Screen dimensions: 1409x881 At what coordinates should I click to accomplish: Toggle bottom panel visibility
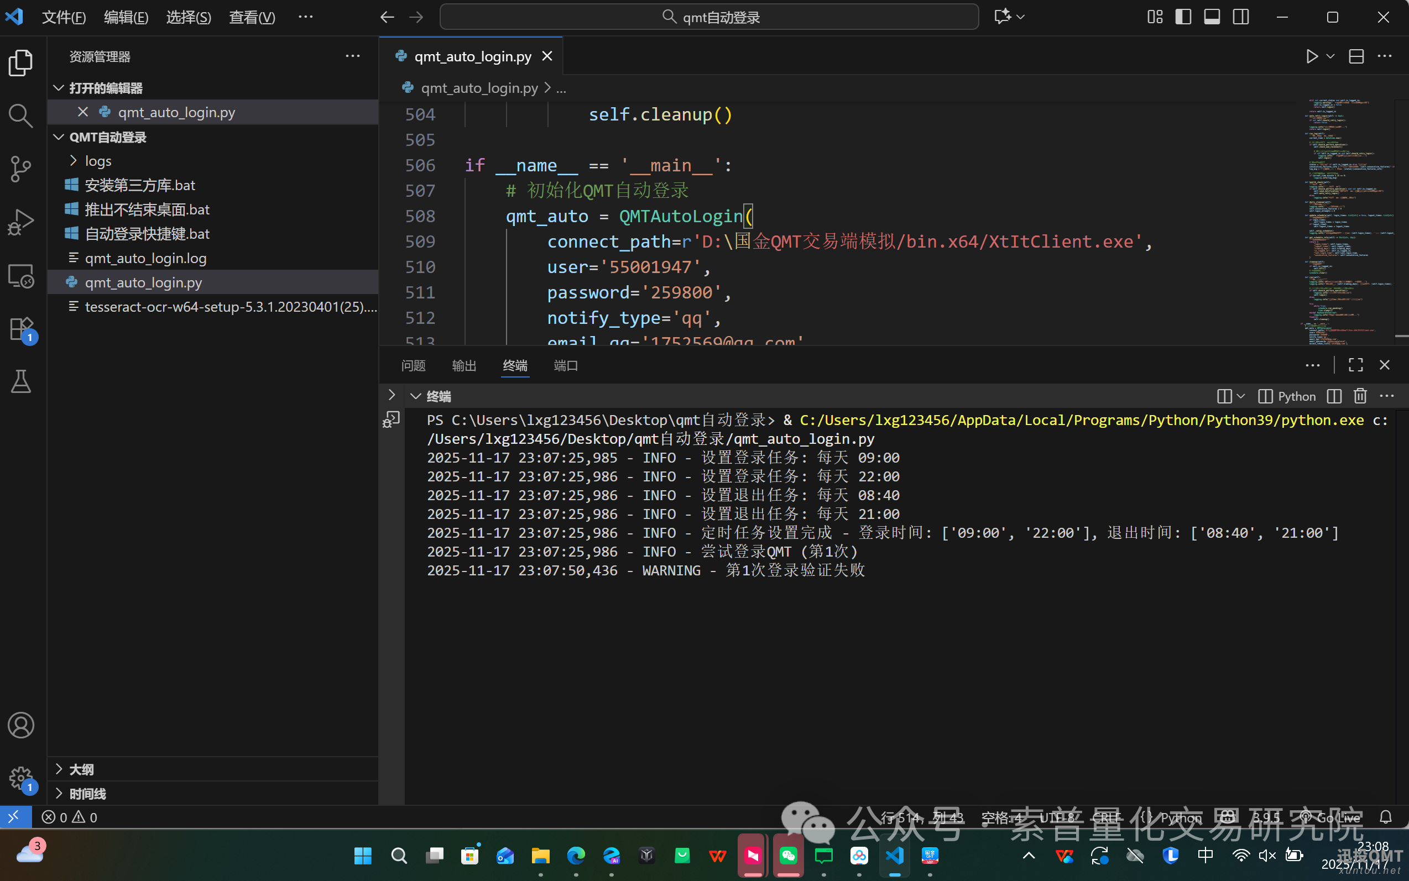tap(1212, 17)
